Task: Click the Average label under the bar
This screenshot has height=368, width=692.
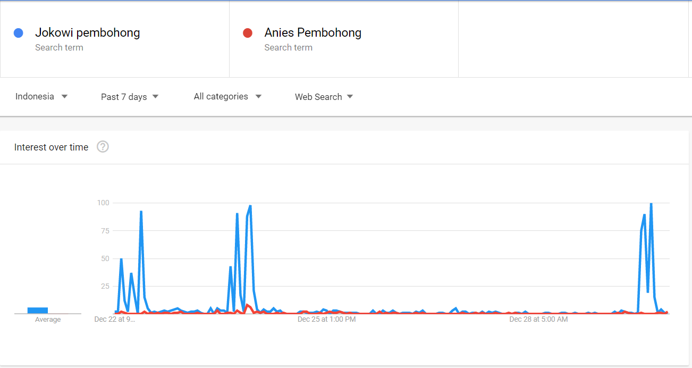Action: pos(48,320)
